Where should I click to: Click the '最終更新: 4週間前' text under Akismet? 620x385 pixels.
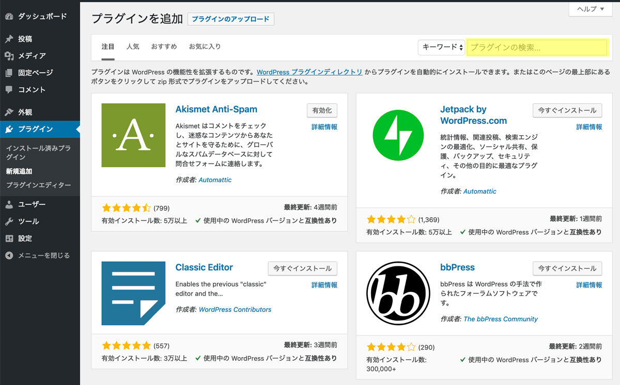coord(311,207)
